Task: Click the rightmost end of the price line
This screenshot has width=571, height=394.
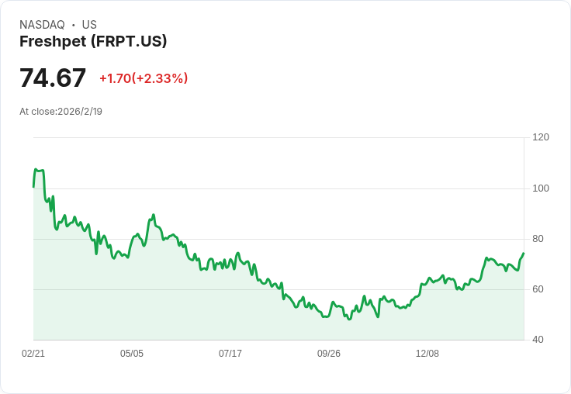Action: (523, 254)
